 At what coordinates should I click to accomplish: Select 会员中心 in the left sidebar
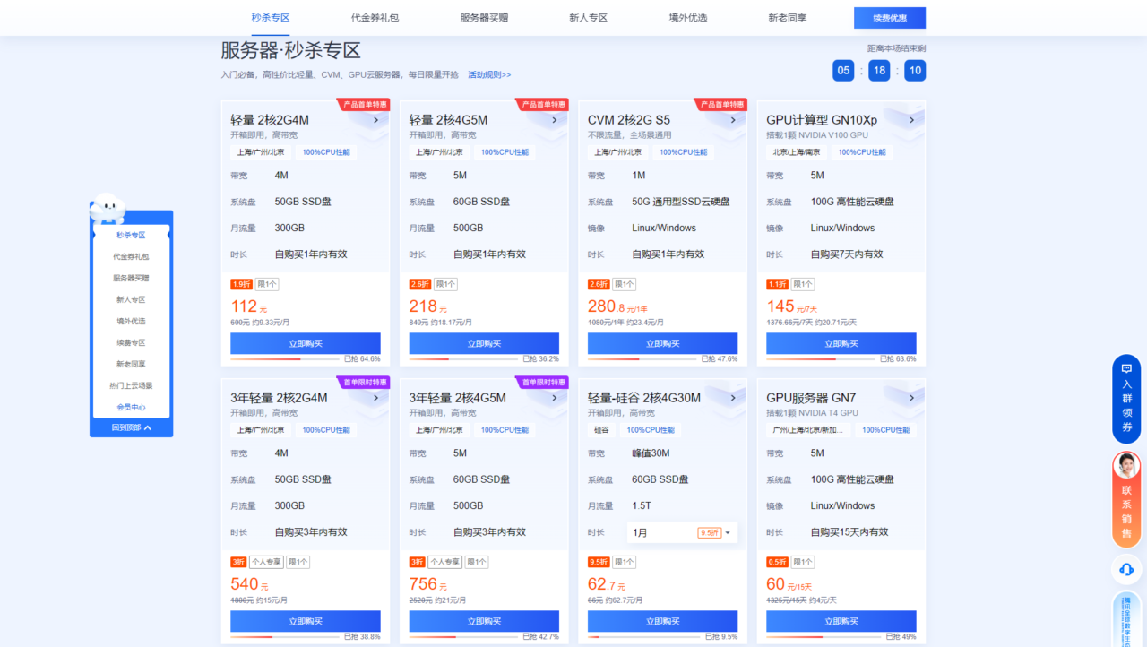tap(131, 407)
